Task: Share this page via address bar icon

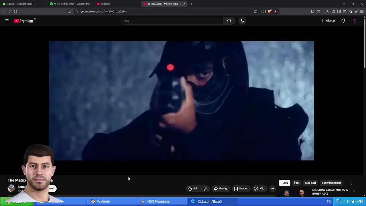Action: point(262,11)
